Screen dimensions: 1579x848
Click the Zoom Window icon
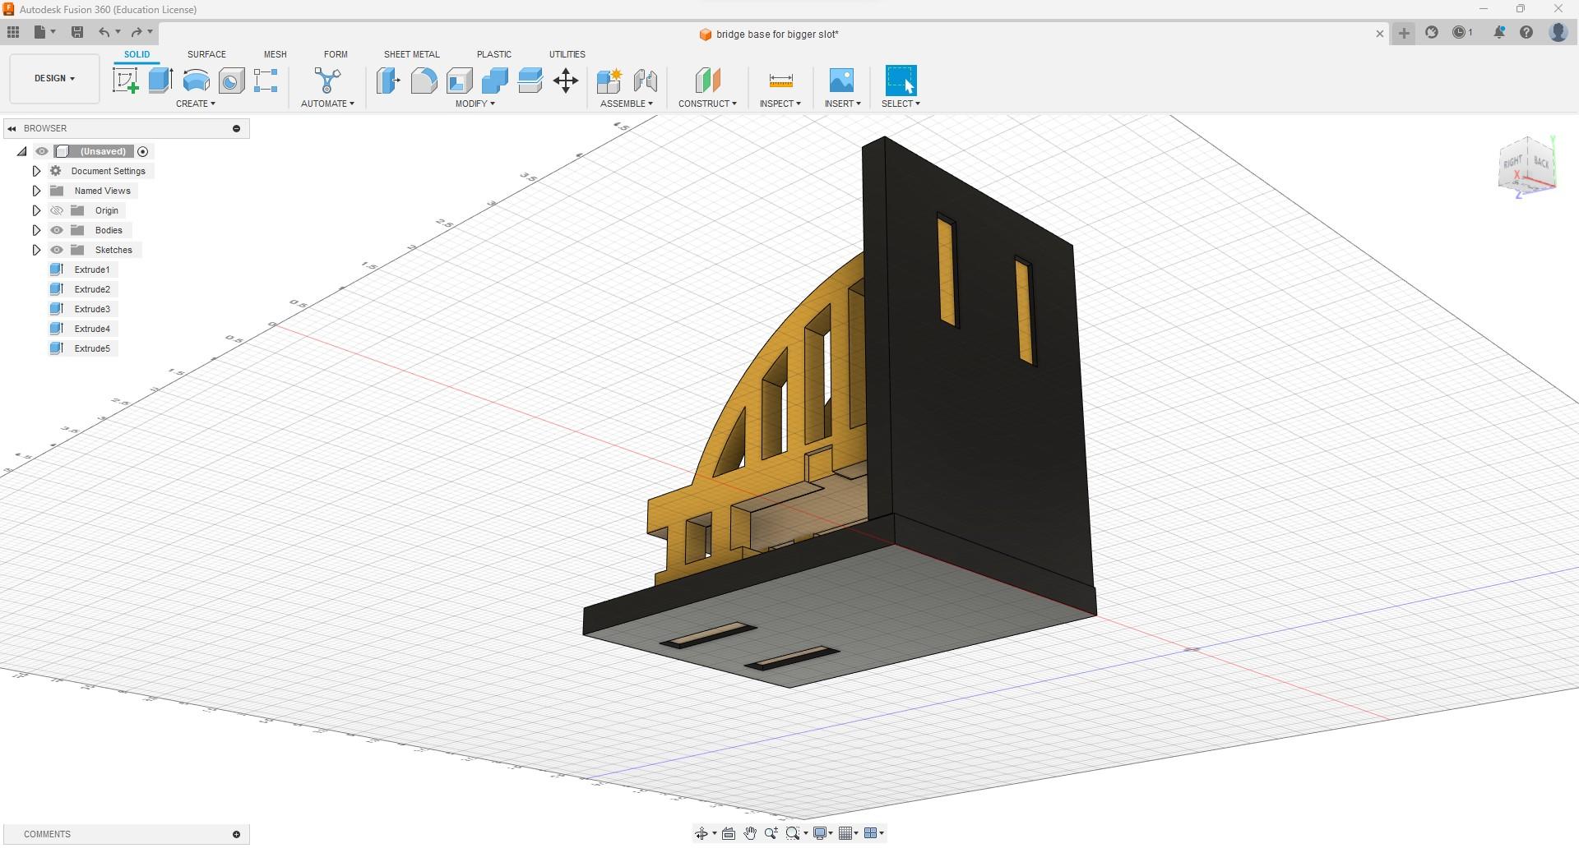[792, 833]
